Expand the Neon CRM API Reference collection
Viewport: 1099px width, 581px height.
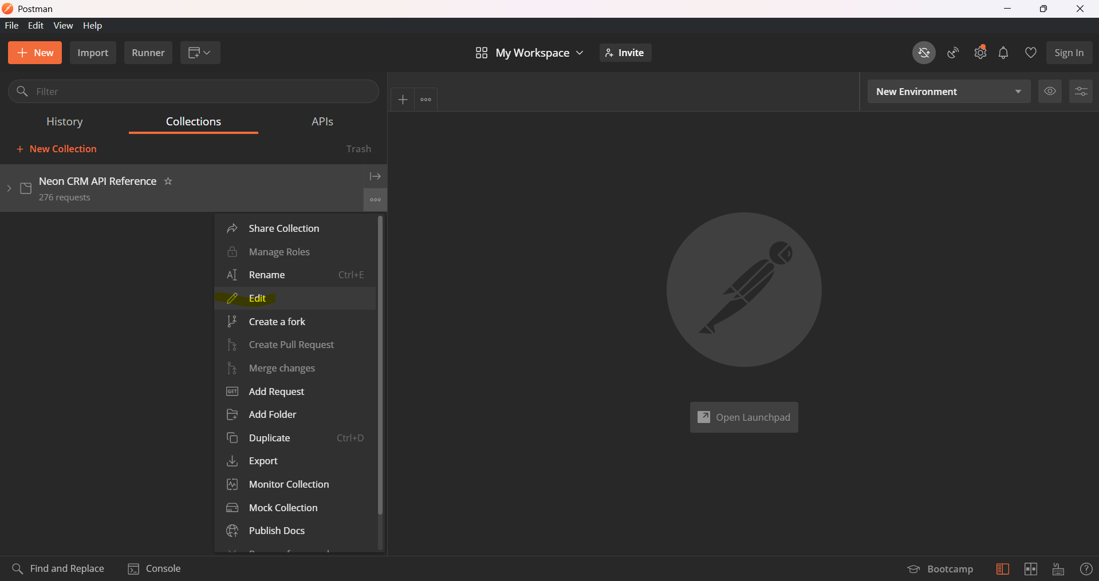point(9,188)
